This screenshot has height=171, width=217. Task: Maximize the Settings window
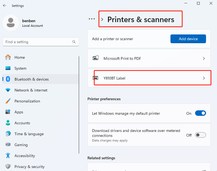coord(198,3)
